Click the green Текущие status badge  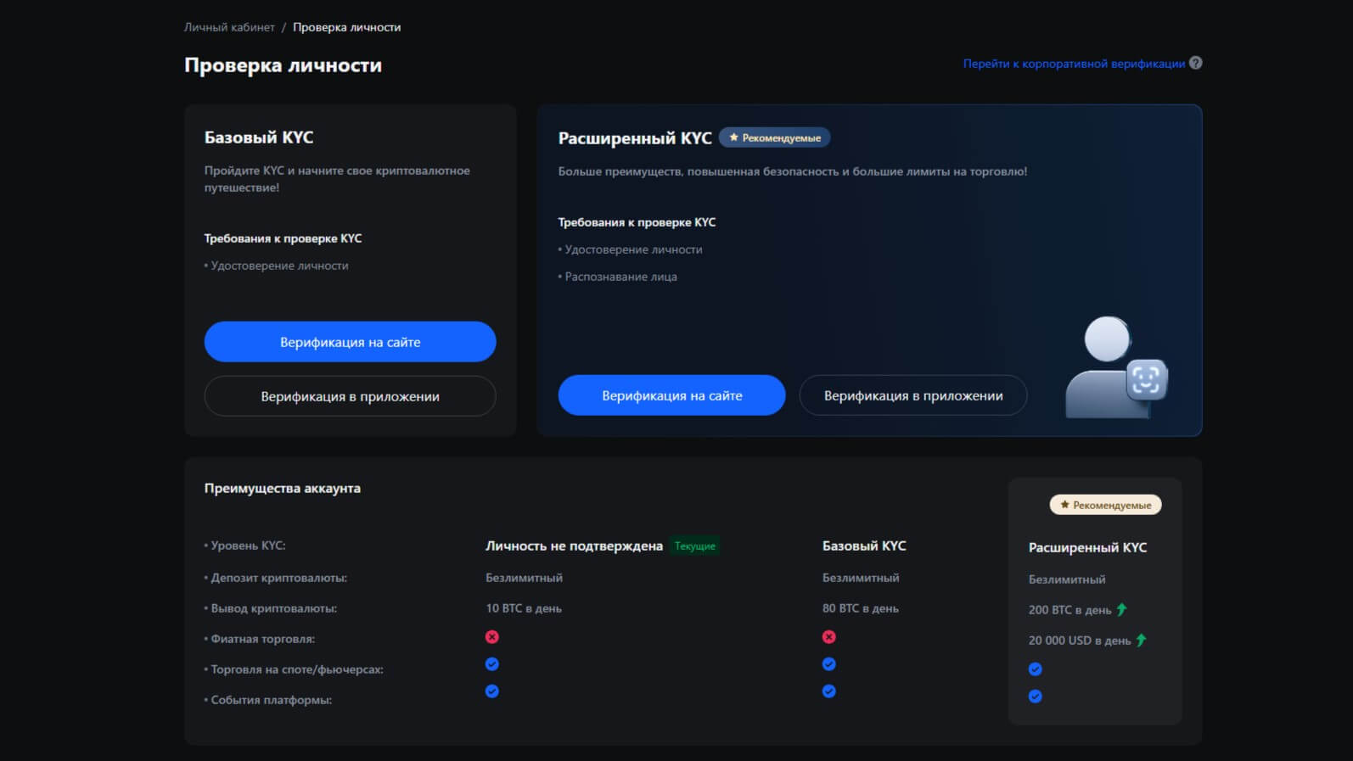point(694,546)
